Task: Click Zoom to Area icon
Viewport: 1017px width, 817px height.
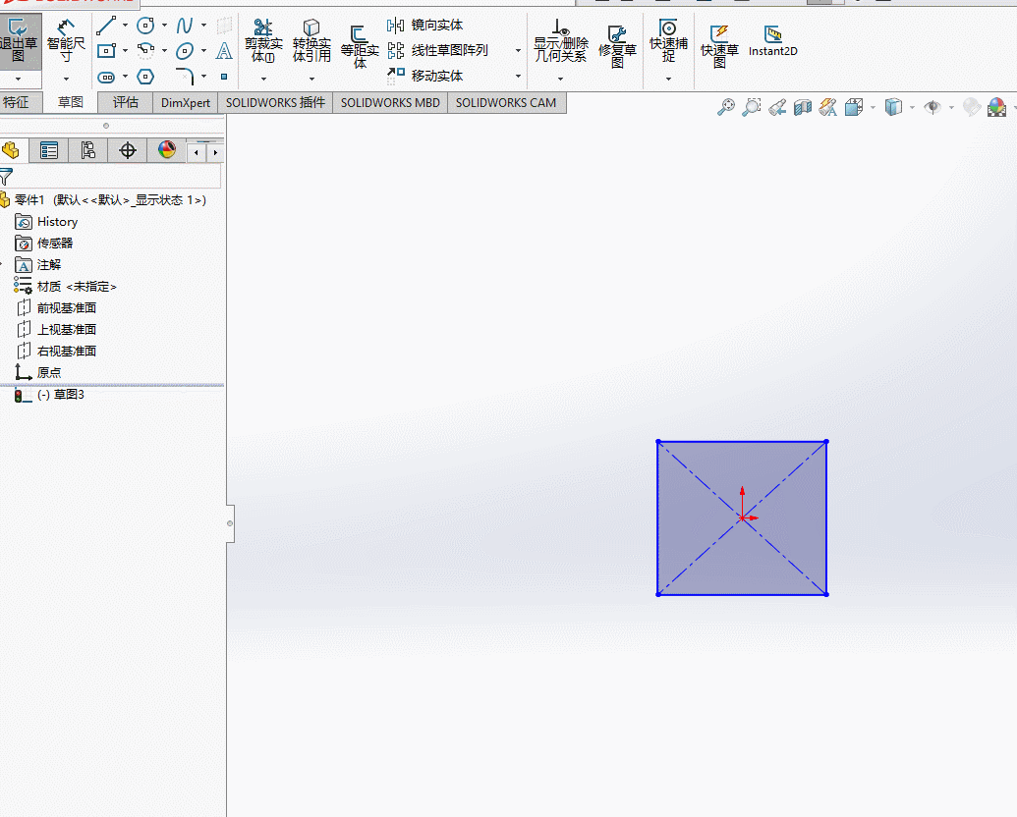Action: [x=751, y=107]
